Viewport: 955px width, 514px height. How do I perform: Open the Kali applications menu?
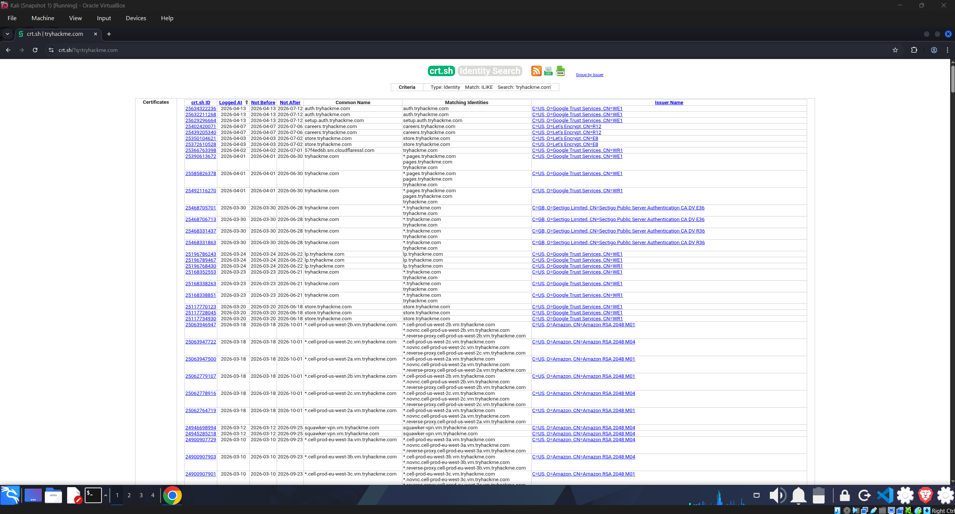pos(10,495)
